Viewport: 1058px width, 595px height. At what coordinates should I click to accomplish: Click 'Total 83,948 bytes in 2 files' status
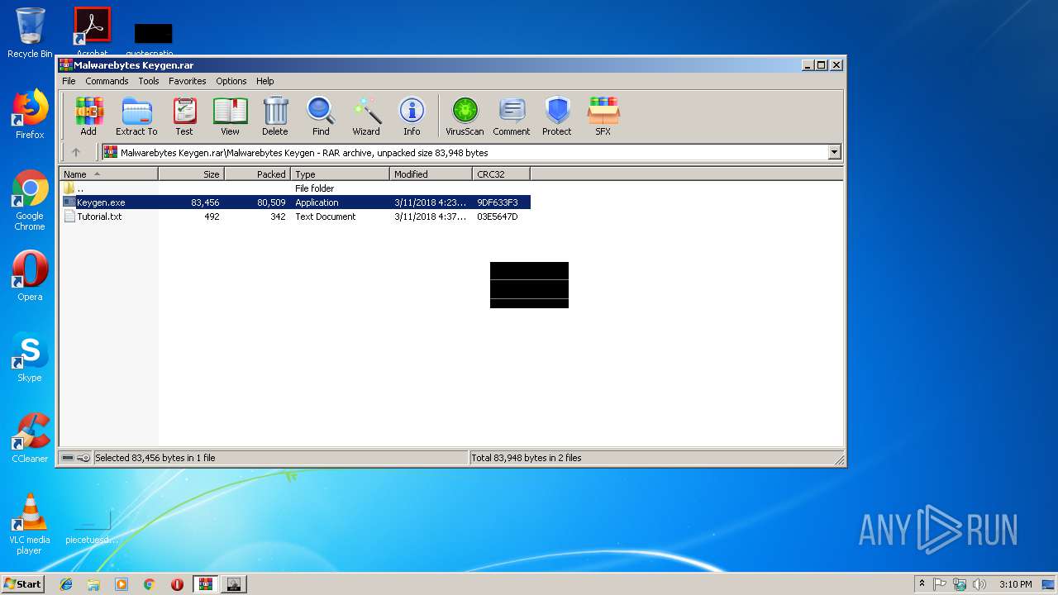[527, 458]
